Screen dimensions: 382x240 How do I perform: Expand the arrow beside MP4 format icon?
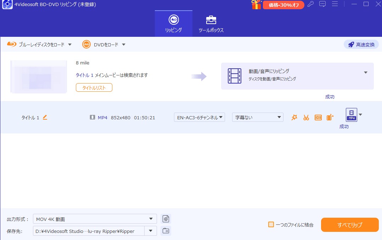361,115
